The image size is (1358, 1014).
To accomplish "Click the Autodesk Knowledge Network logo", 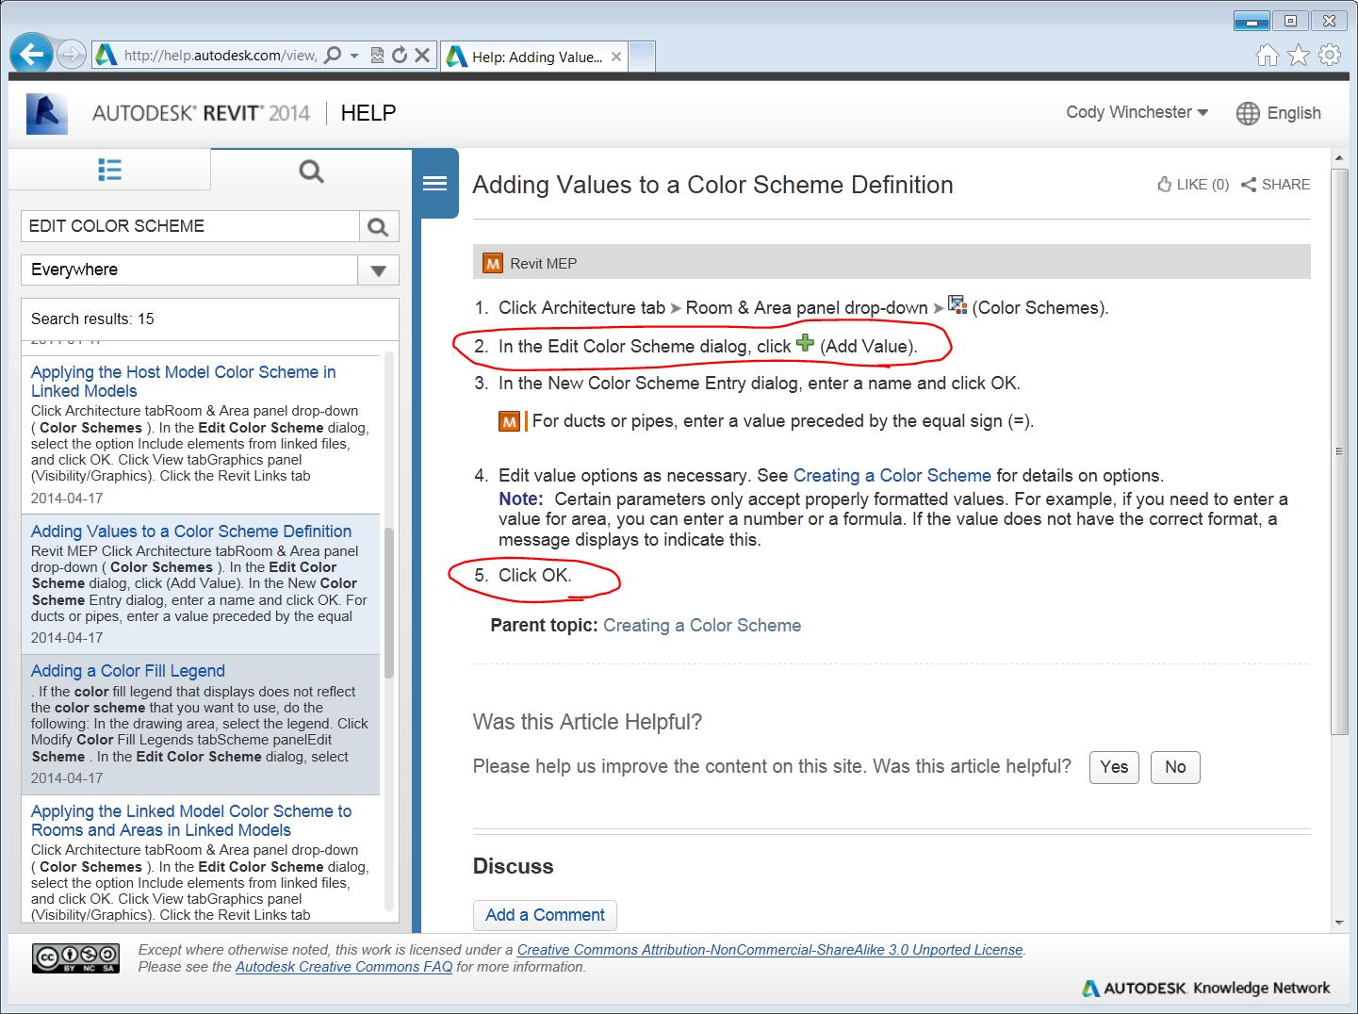I will tap(1206, 988).
